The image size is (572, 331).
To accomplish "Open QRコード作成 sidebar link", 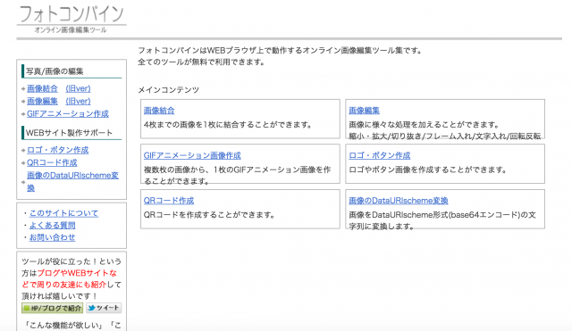I will 52,162.
